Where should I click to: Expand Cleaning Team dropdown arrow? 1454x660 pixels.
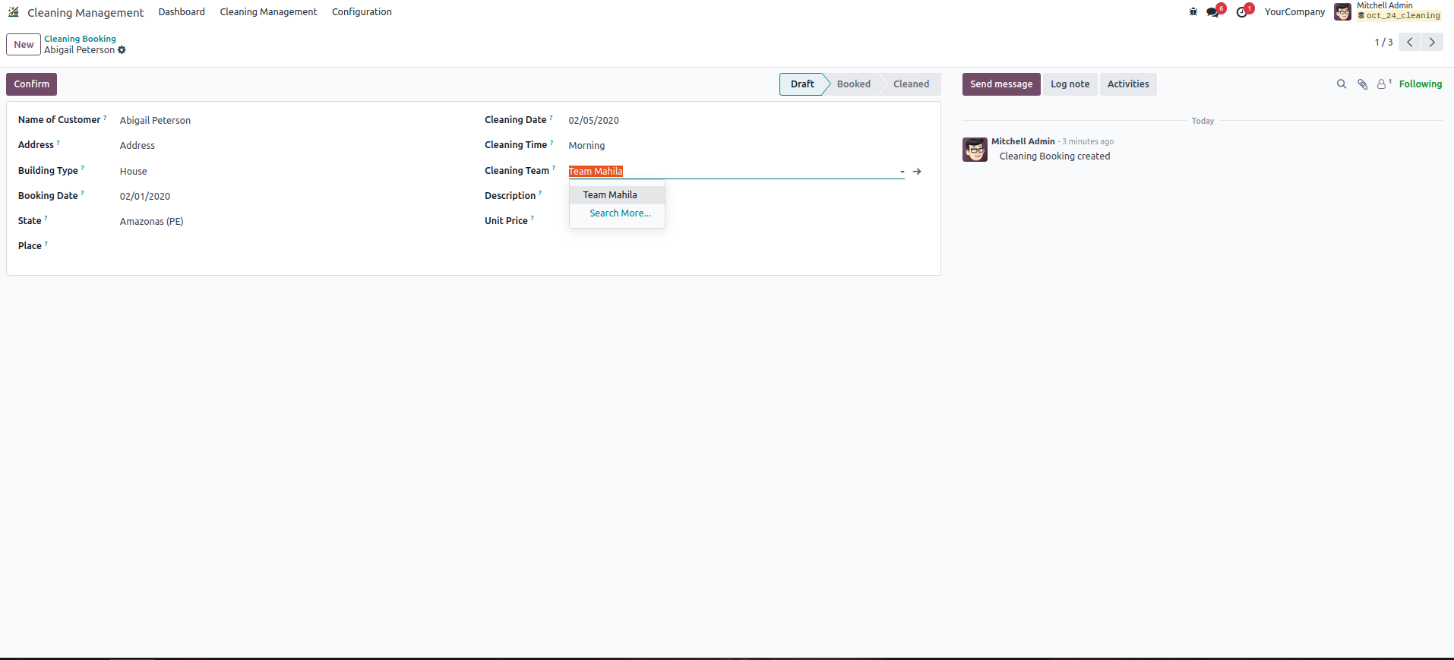point(902,172)
